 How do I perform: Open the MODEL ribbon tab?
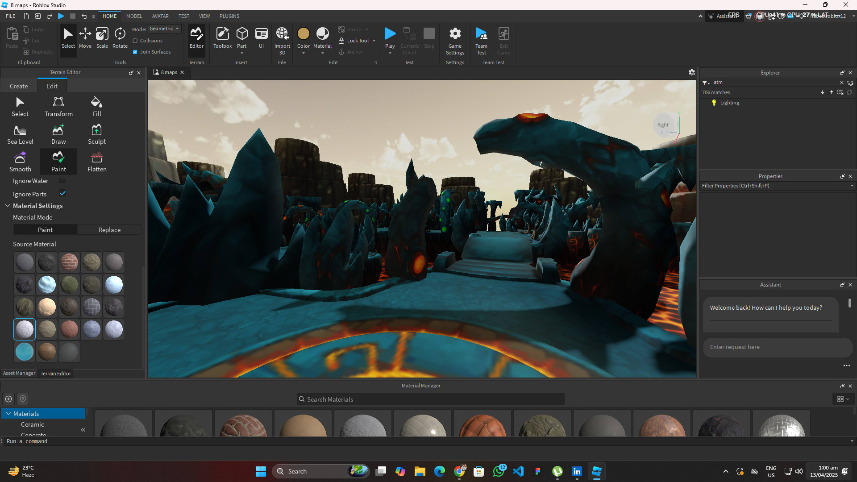(x=134, y=16)
